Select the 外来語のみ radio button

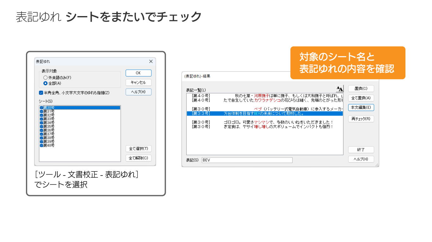click(46, 78)
